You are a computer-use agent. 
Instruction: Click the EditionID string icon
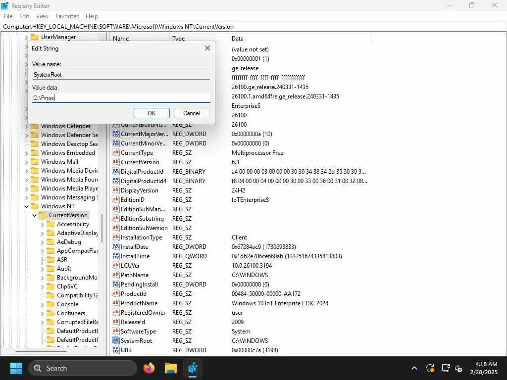[x=116, y=199]
